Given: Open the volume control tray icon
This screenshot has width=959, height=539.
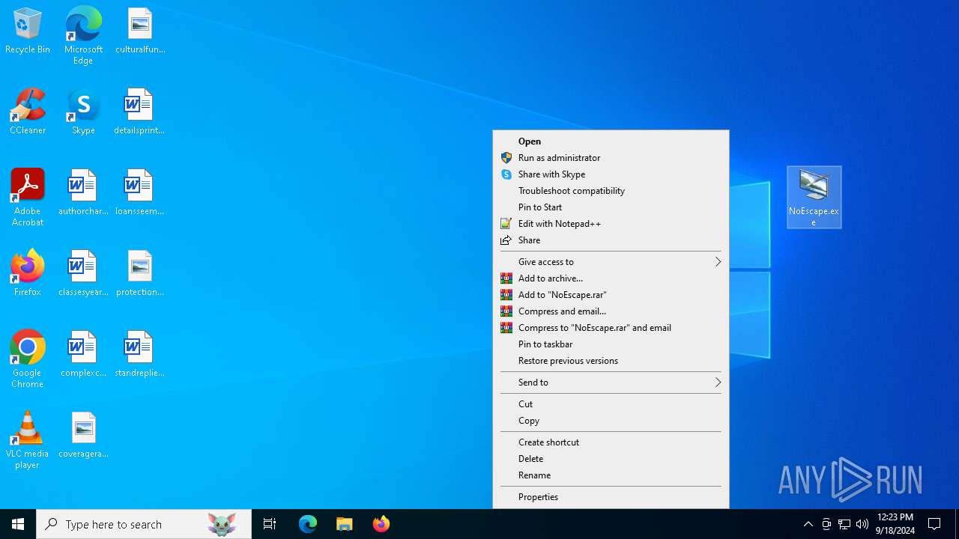Looking at the screenshot, I should click(x=862, y=524).
